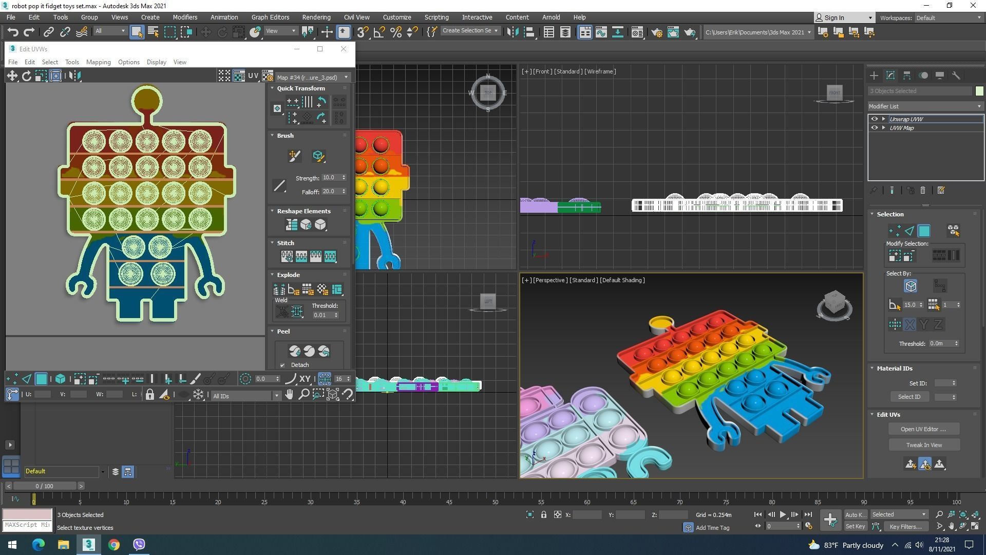The image size is (986, 555).
Task: Select the Relax brush icon
Action: pyautogui.click(x=318, y=156)
